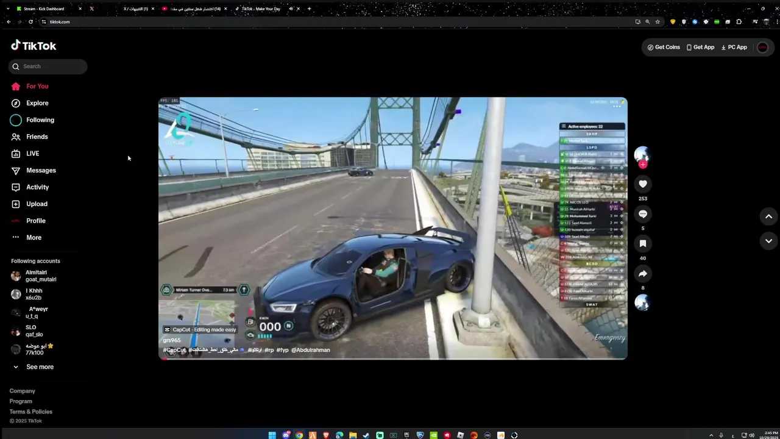Open a new browser tab
Viewport: 780px width, 439px height.
(309, 9)
